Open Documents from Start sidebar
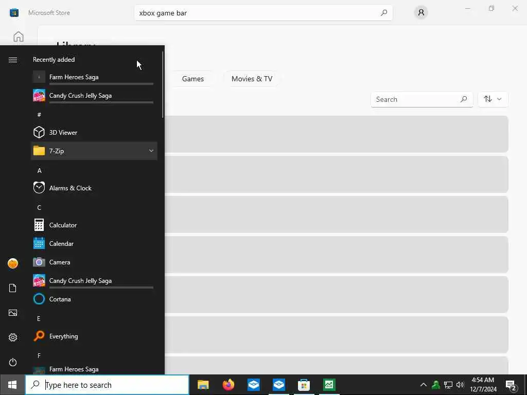527x395 pixels. tap(13, 288)
